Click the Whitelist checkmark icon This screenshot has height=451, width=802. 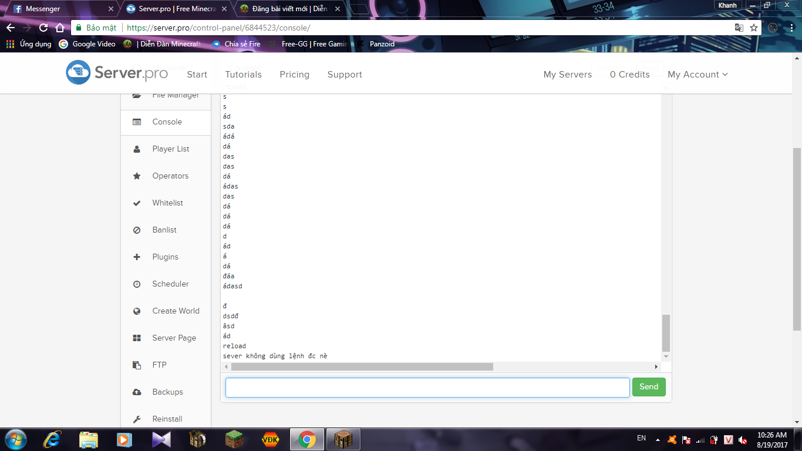coord(137,203)
